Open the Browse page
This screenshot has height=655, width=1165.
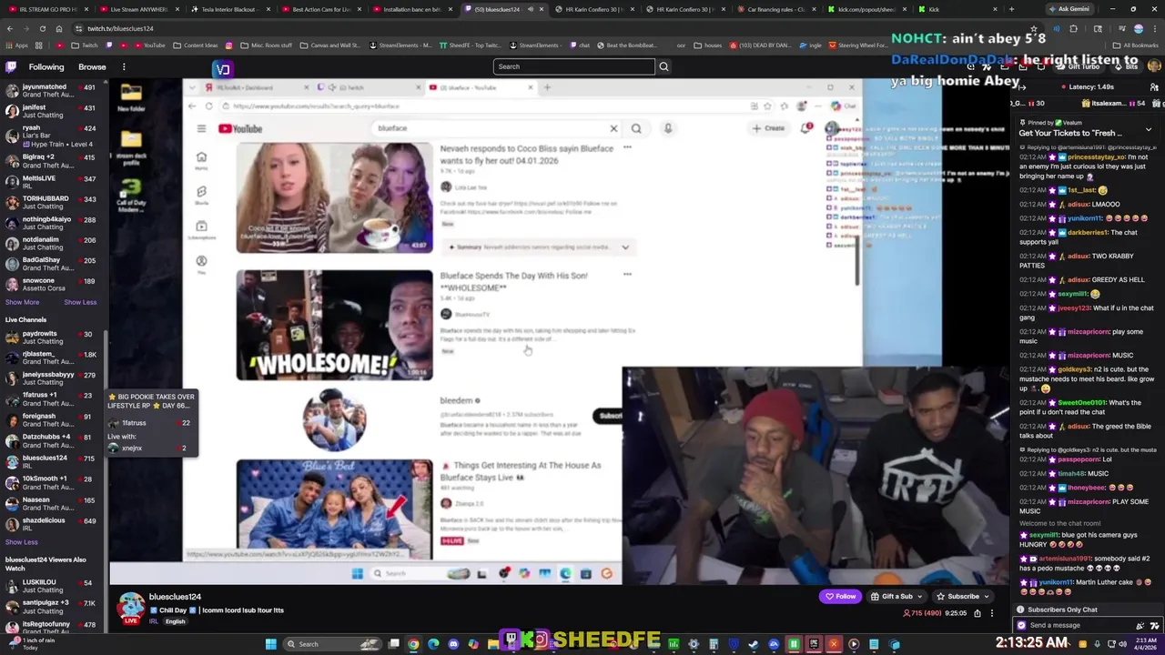coord(92,66)
